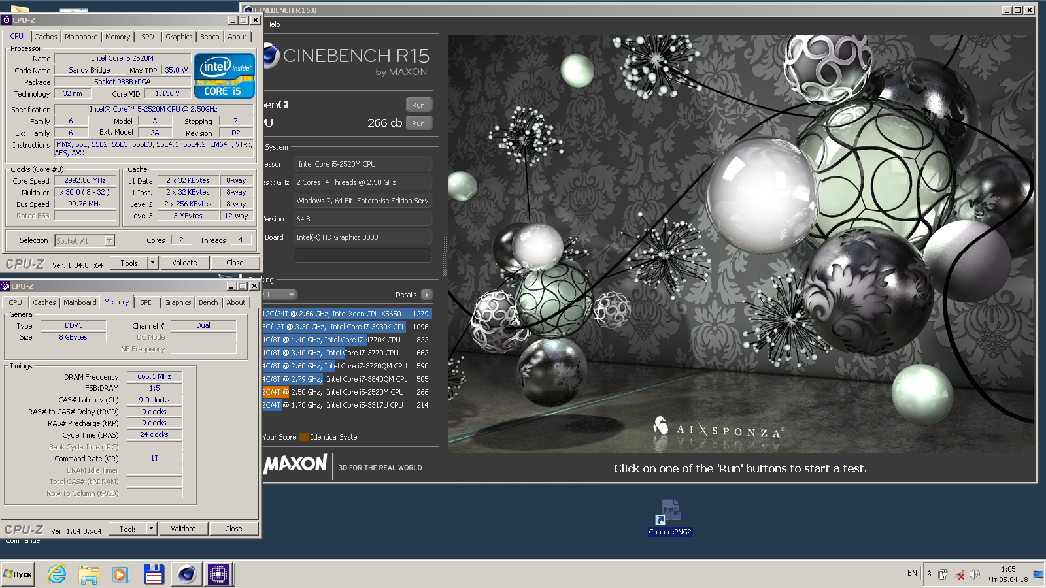1046x588 pixels.
Task: Click the empty info field in Cinebench system panel
Action: 363,255
